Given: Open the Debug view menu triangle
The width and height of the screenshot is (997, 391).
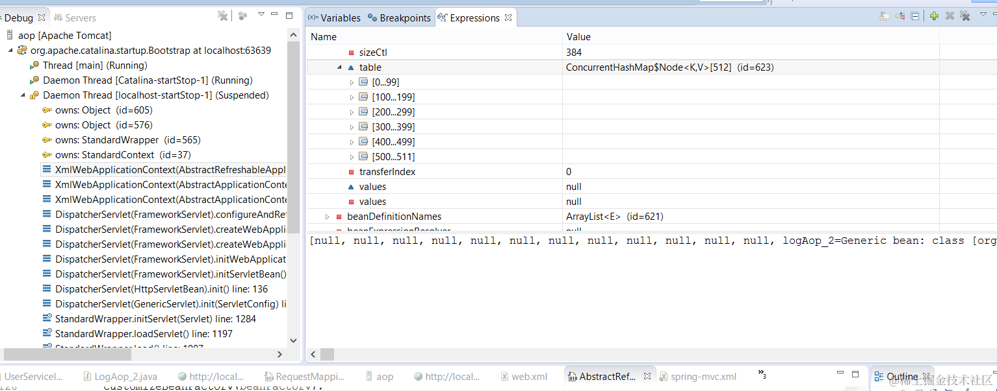Looking at the screenshot, I should pos(261,14).
